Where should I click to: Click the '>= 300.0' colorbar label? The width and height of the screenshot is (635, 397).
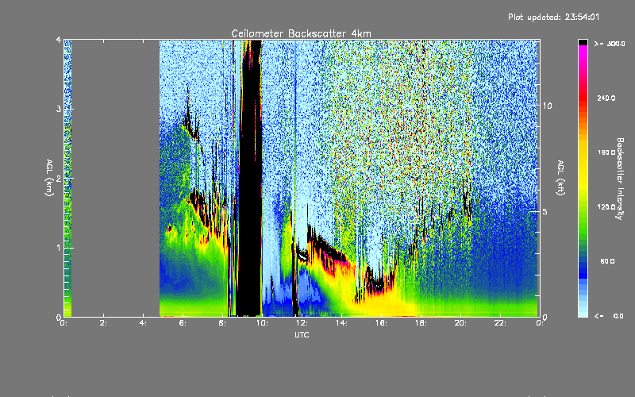610,44
